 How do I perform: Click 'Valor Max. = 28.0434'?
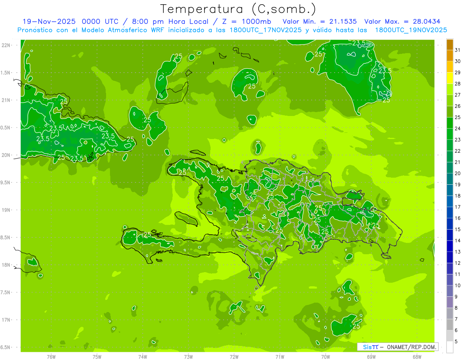pyautogui.click(x=402, y=21)
